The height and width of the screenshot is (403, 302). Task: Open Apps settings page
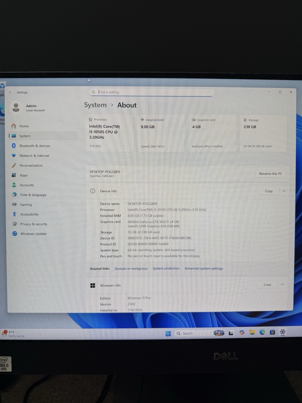pyautogui.click(x=24, y=175)
